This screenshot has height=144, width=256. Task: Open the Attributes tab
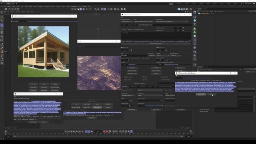(200, 67)
